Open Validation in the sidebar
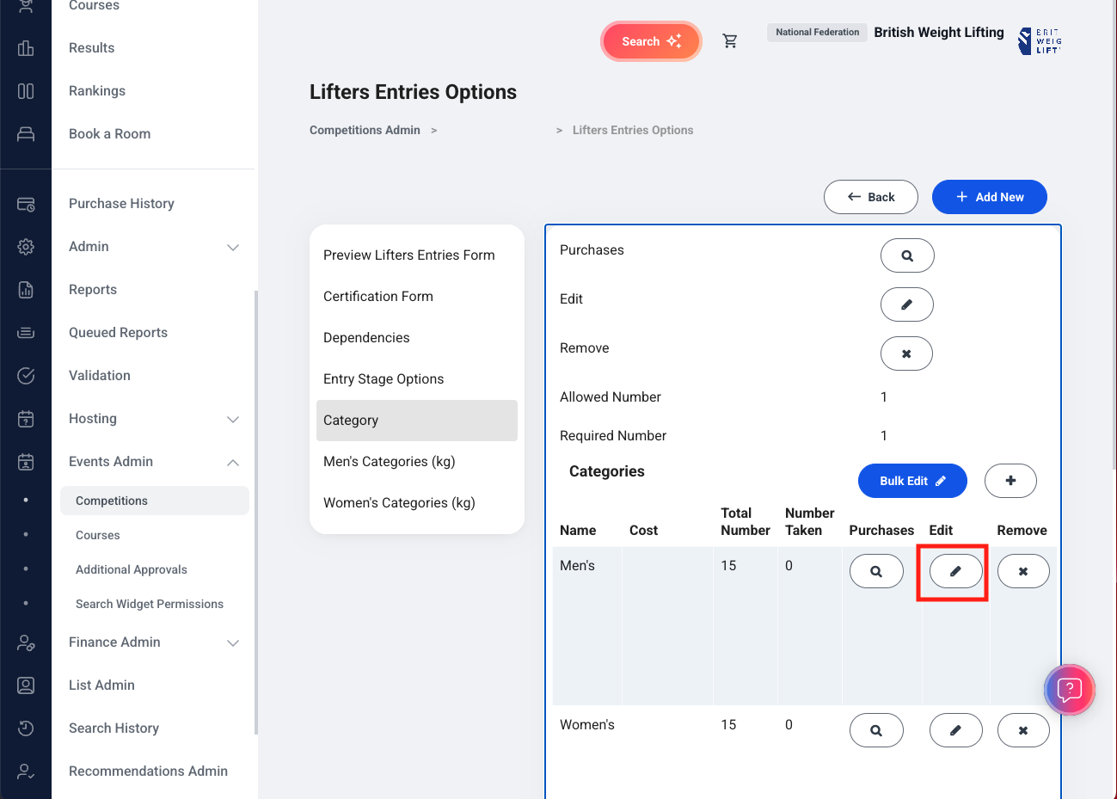This screenshot has width=1117, height=799. pos(100,376)
